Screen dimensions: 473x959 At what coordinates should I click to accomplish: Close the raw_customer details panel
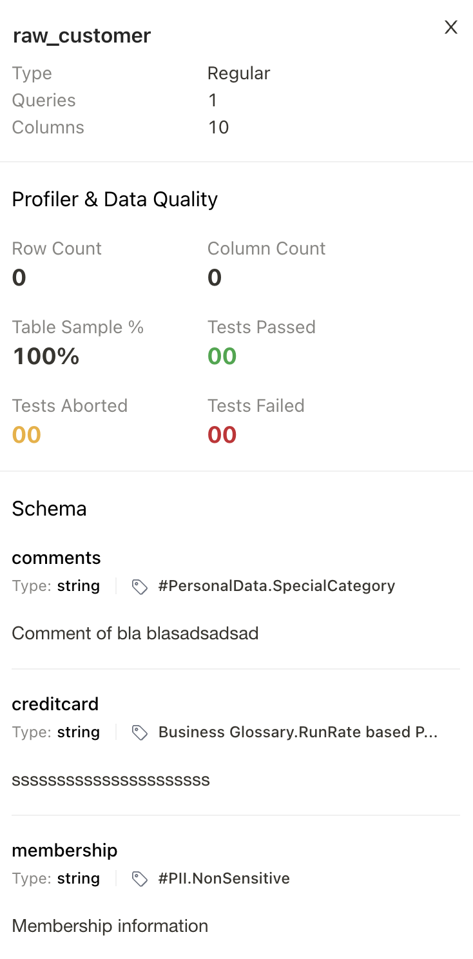coord(450,27)
